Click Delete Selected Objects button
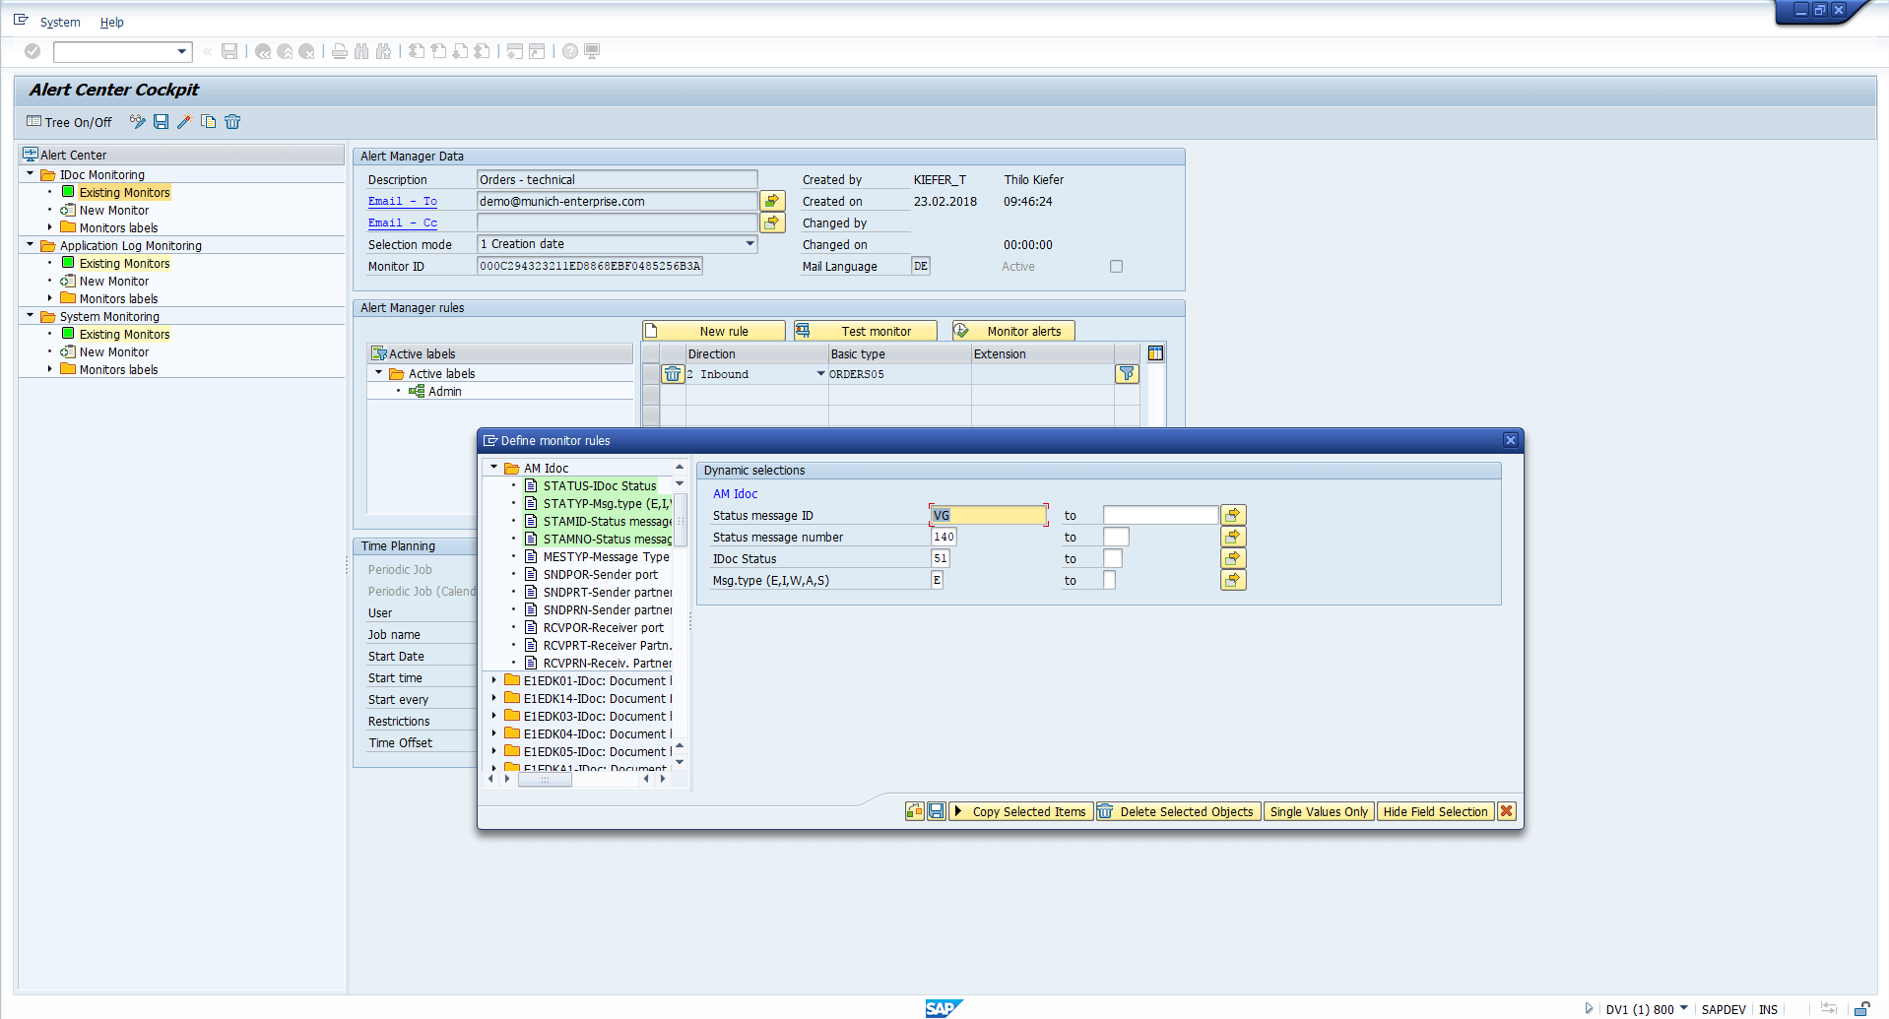The width and height of the screenshot is (1889, 1019). (1178, 811)
